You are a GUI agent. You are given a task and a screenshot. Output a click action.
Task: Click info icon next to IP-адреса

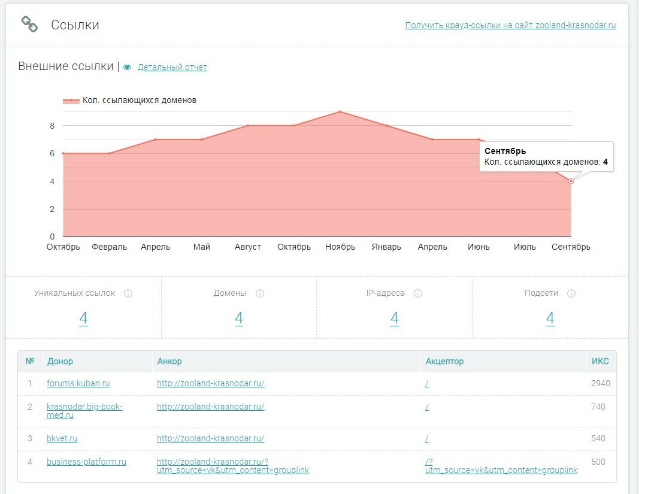(418, 293)
